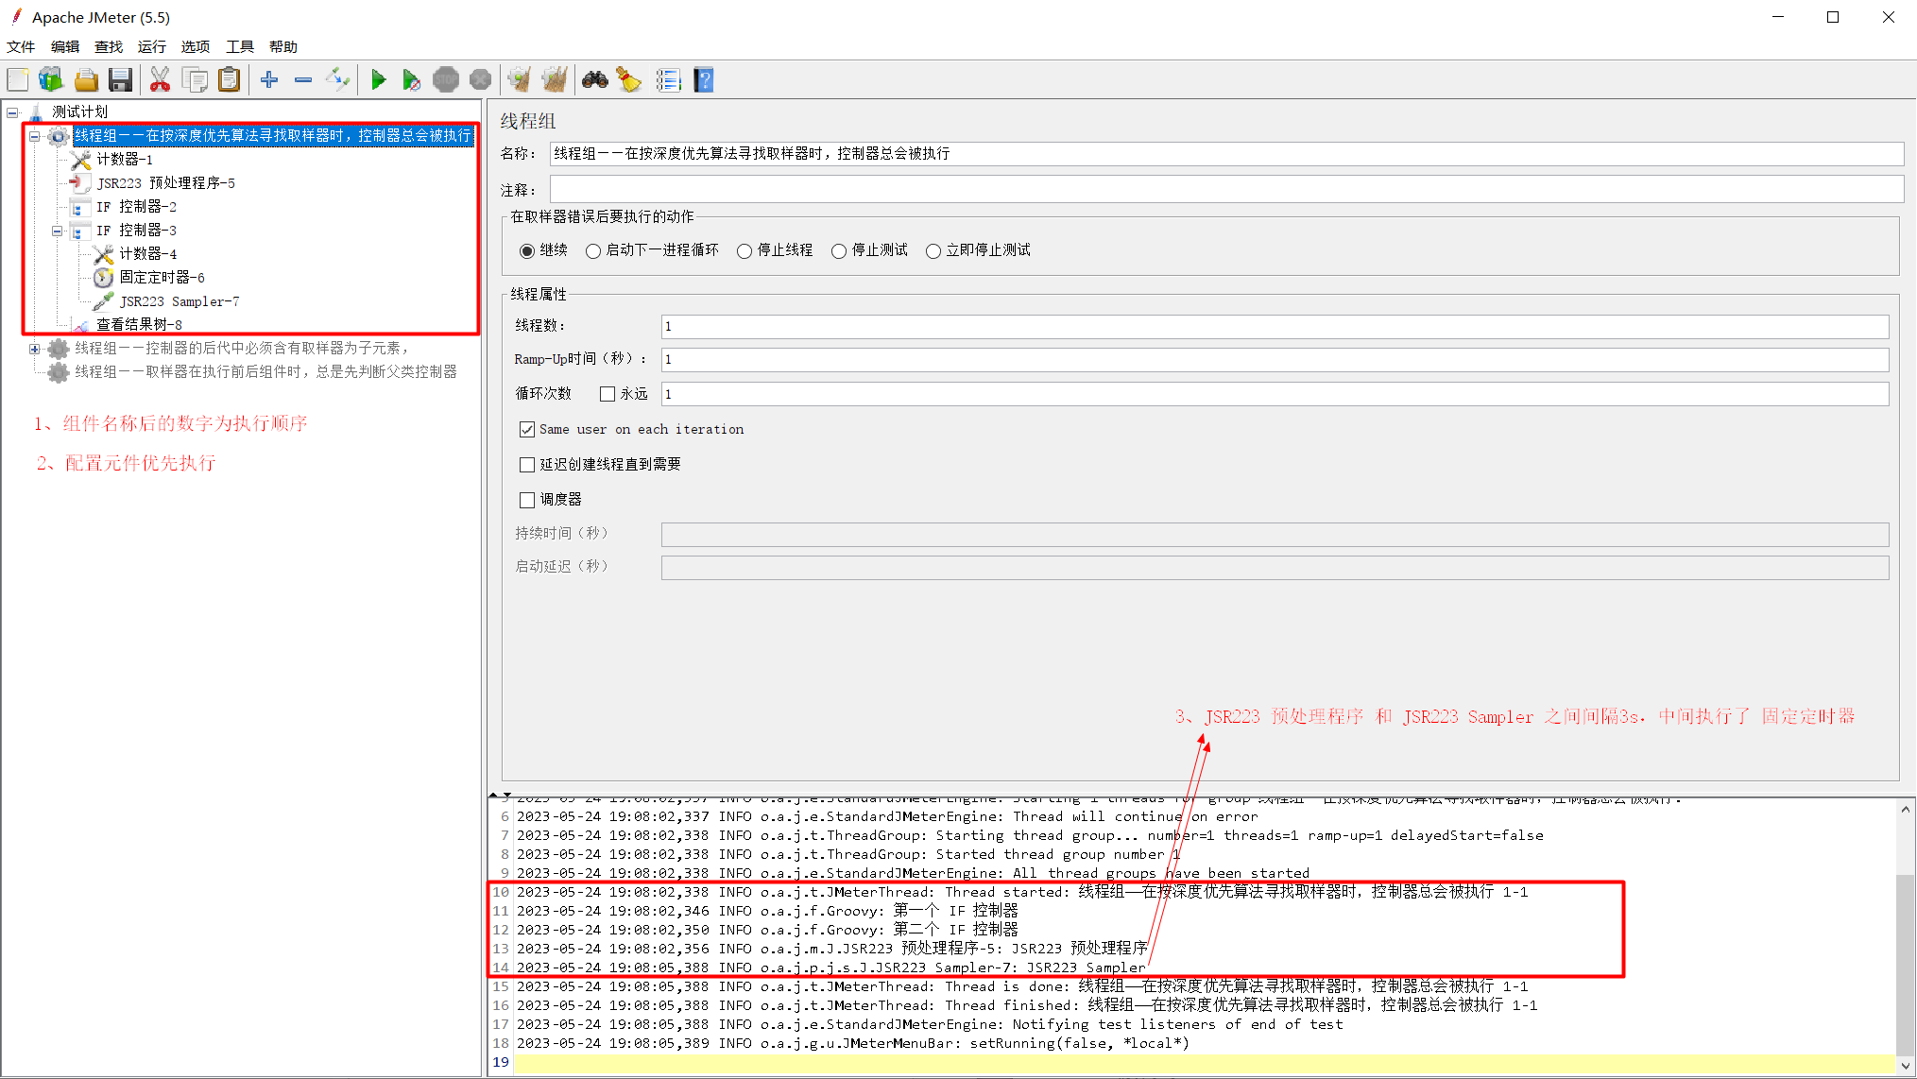Start the test with green arrow

pos(378,80)
